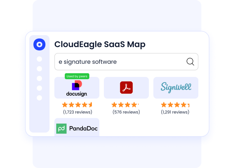Click SignWell's star rating
Image resolution: width=234 pixels, height=168 pixels.
tap(175, 105)
